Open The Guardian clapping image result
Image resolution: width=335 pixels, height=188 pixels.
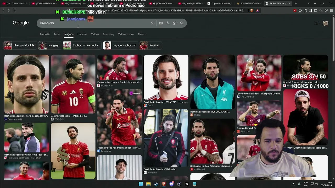pos(259,73)
